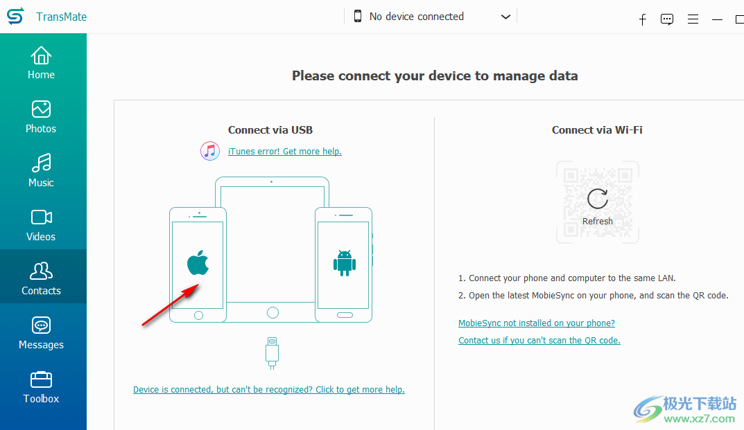Click the TransMate logo
Screen dimensions: 744x430
click(15, 16)
